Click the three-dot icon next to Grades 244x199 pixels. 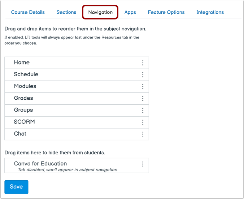(x=143, y=99)
